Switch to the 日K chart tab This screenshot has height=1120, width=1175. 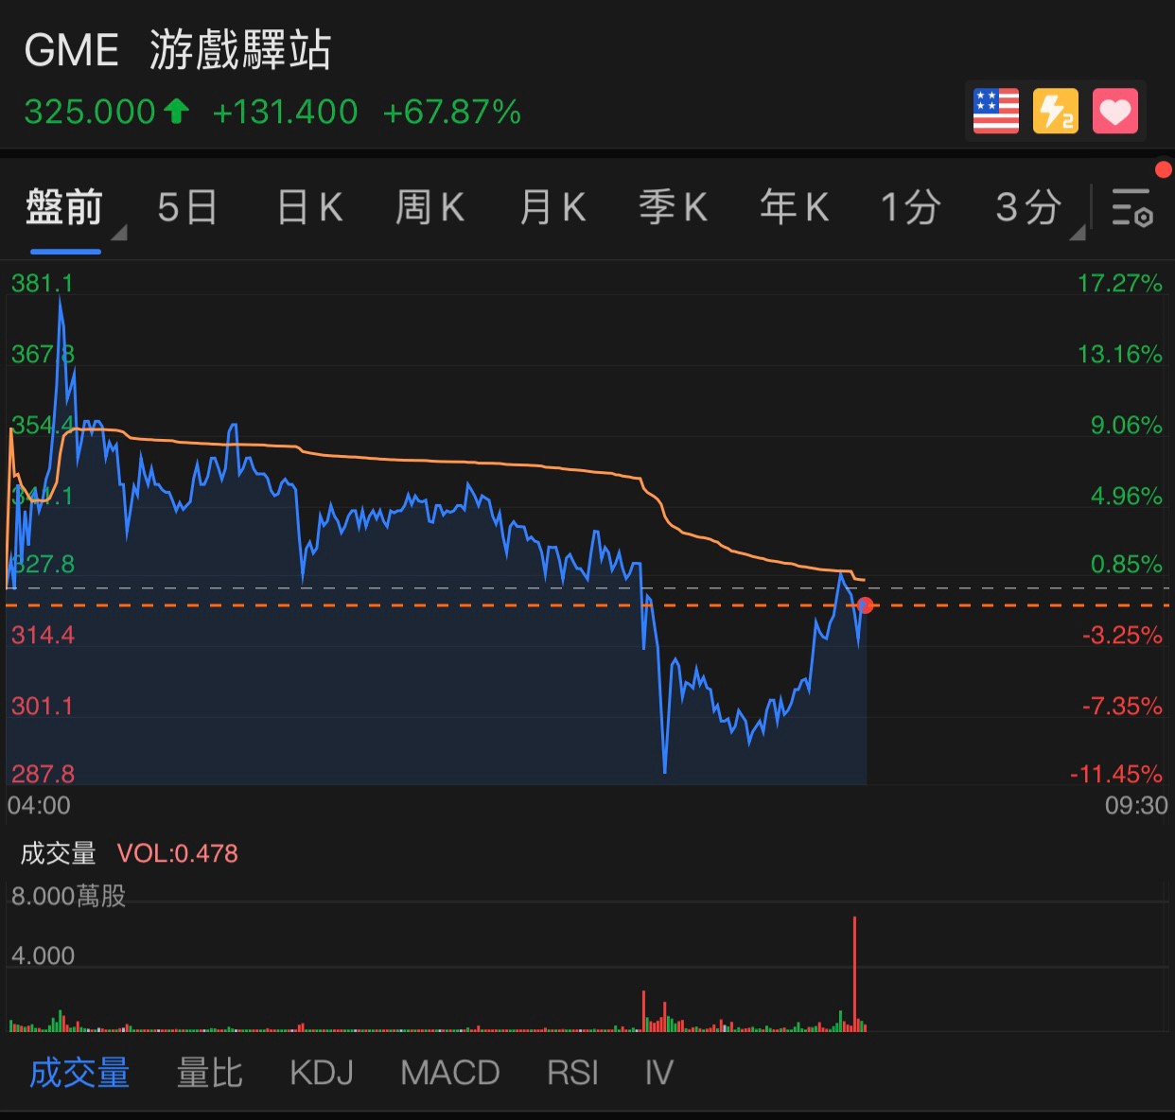click(309, 207)
